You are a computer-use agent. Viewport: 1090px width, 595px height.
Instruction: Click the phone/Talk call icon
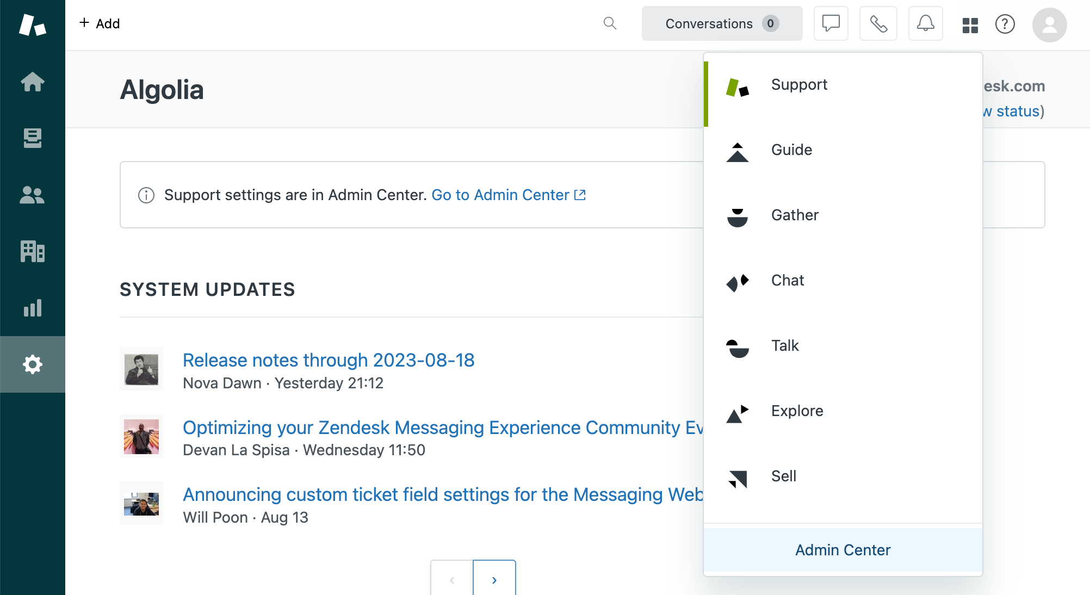[878, 23]
